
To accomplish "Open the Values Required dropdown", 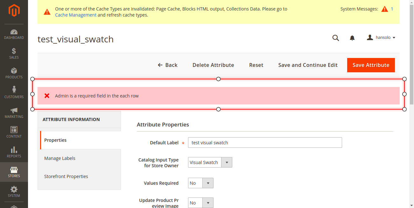I will (208, 183).
